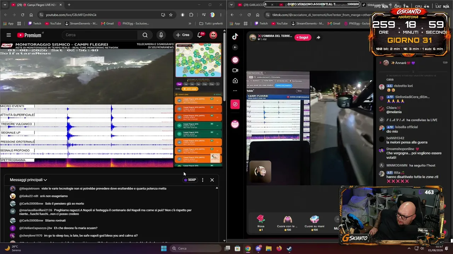
Task: Expand tab search dropdown in right browser
Action: [x=231, y=5]
